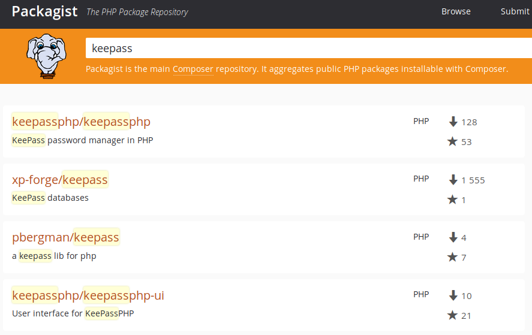532x335 pixels.
Task: Go to Packagist home title
Action: coord(44,11)
